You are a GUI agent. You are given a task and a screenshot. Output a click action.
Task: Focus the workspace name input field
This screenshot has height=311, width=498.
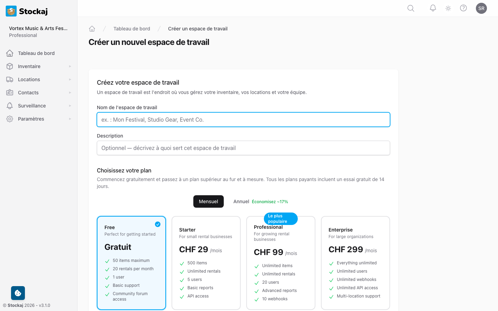click(243, 120)
